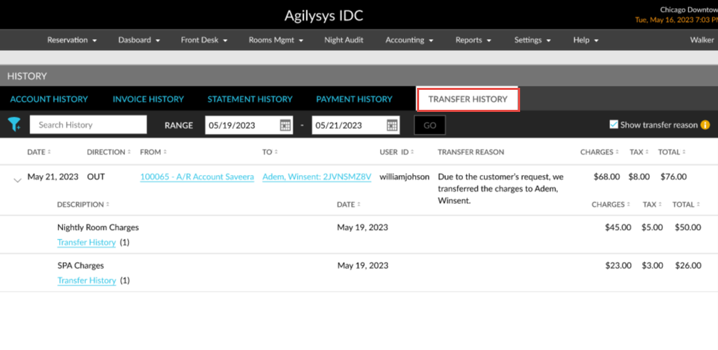Open the Front Desk menu dropdown
The height and width of the screenshot is (350, 718).
click(x=204, y=40)
